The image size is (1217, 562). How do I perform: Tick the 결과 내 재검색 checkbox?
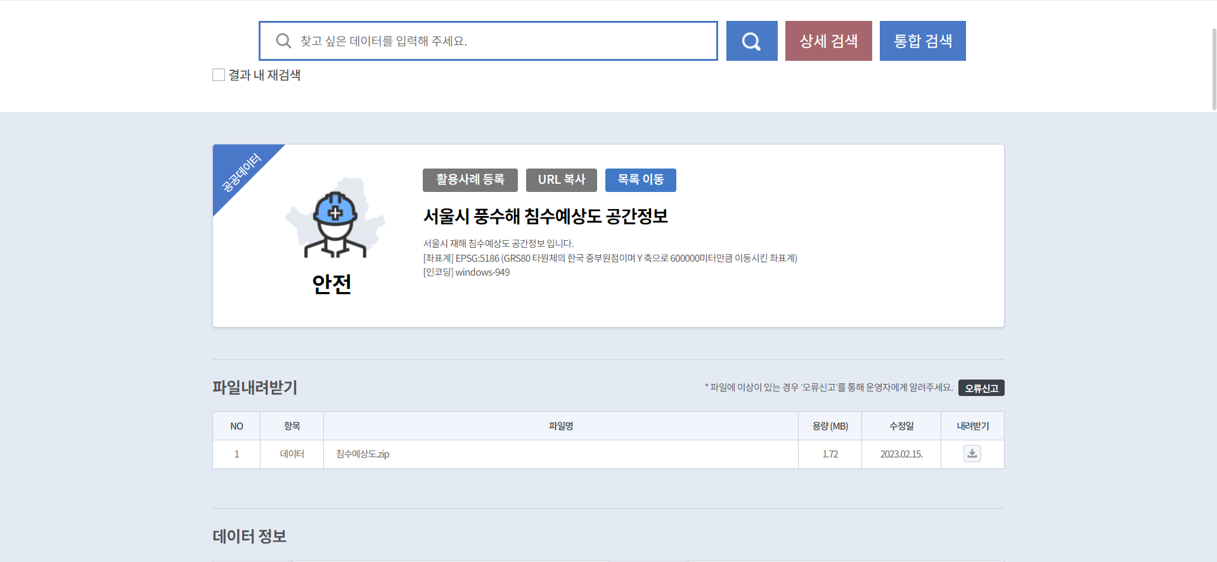coord(219,75)
